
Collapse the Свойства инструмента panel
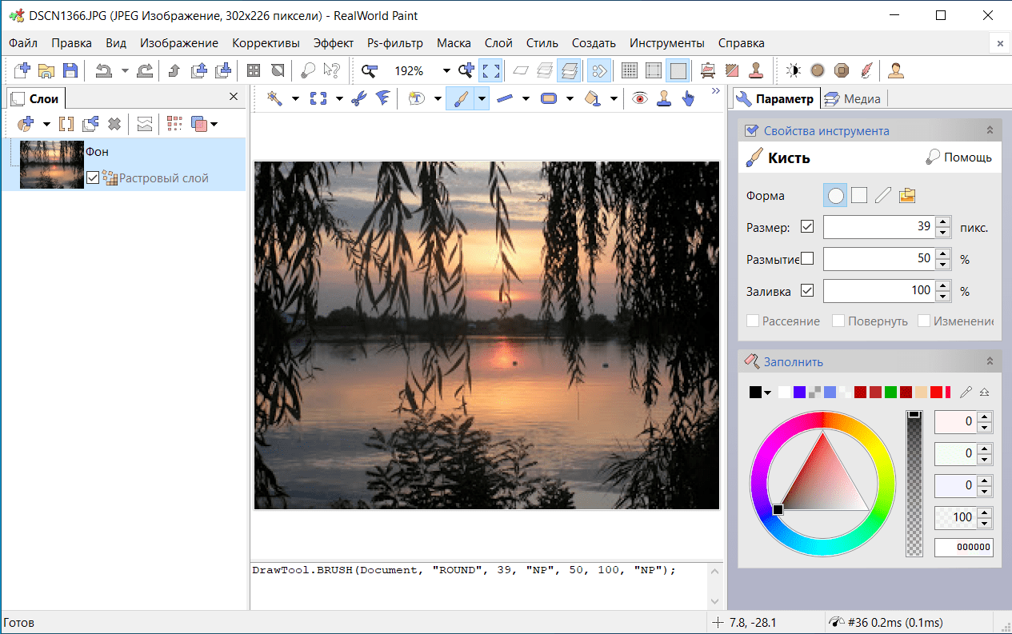tap(990, 130)
